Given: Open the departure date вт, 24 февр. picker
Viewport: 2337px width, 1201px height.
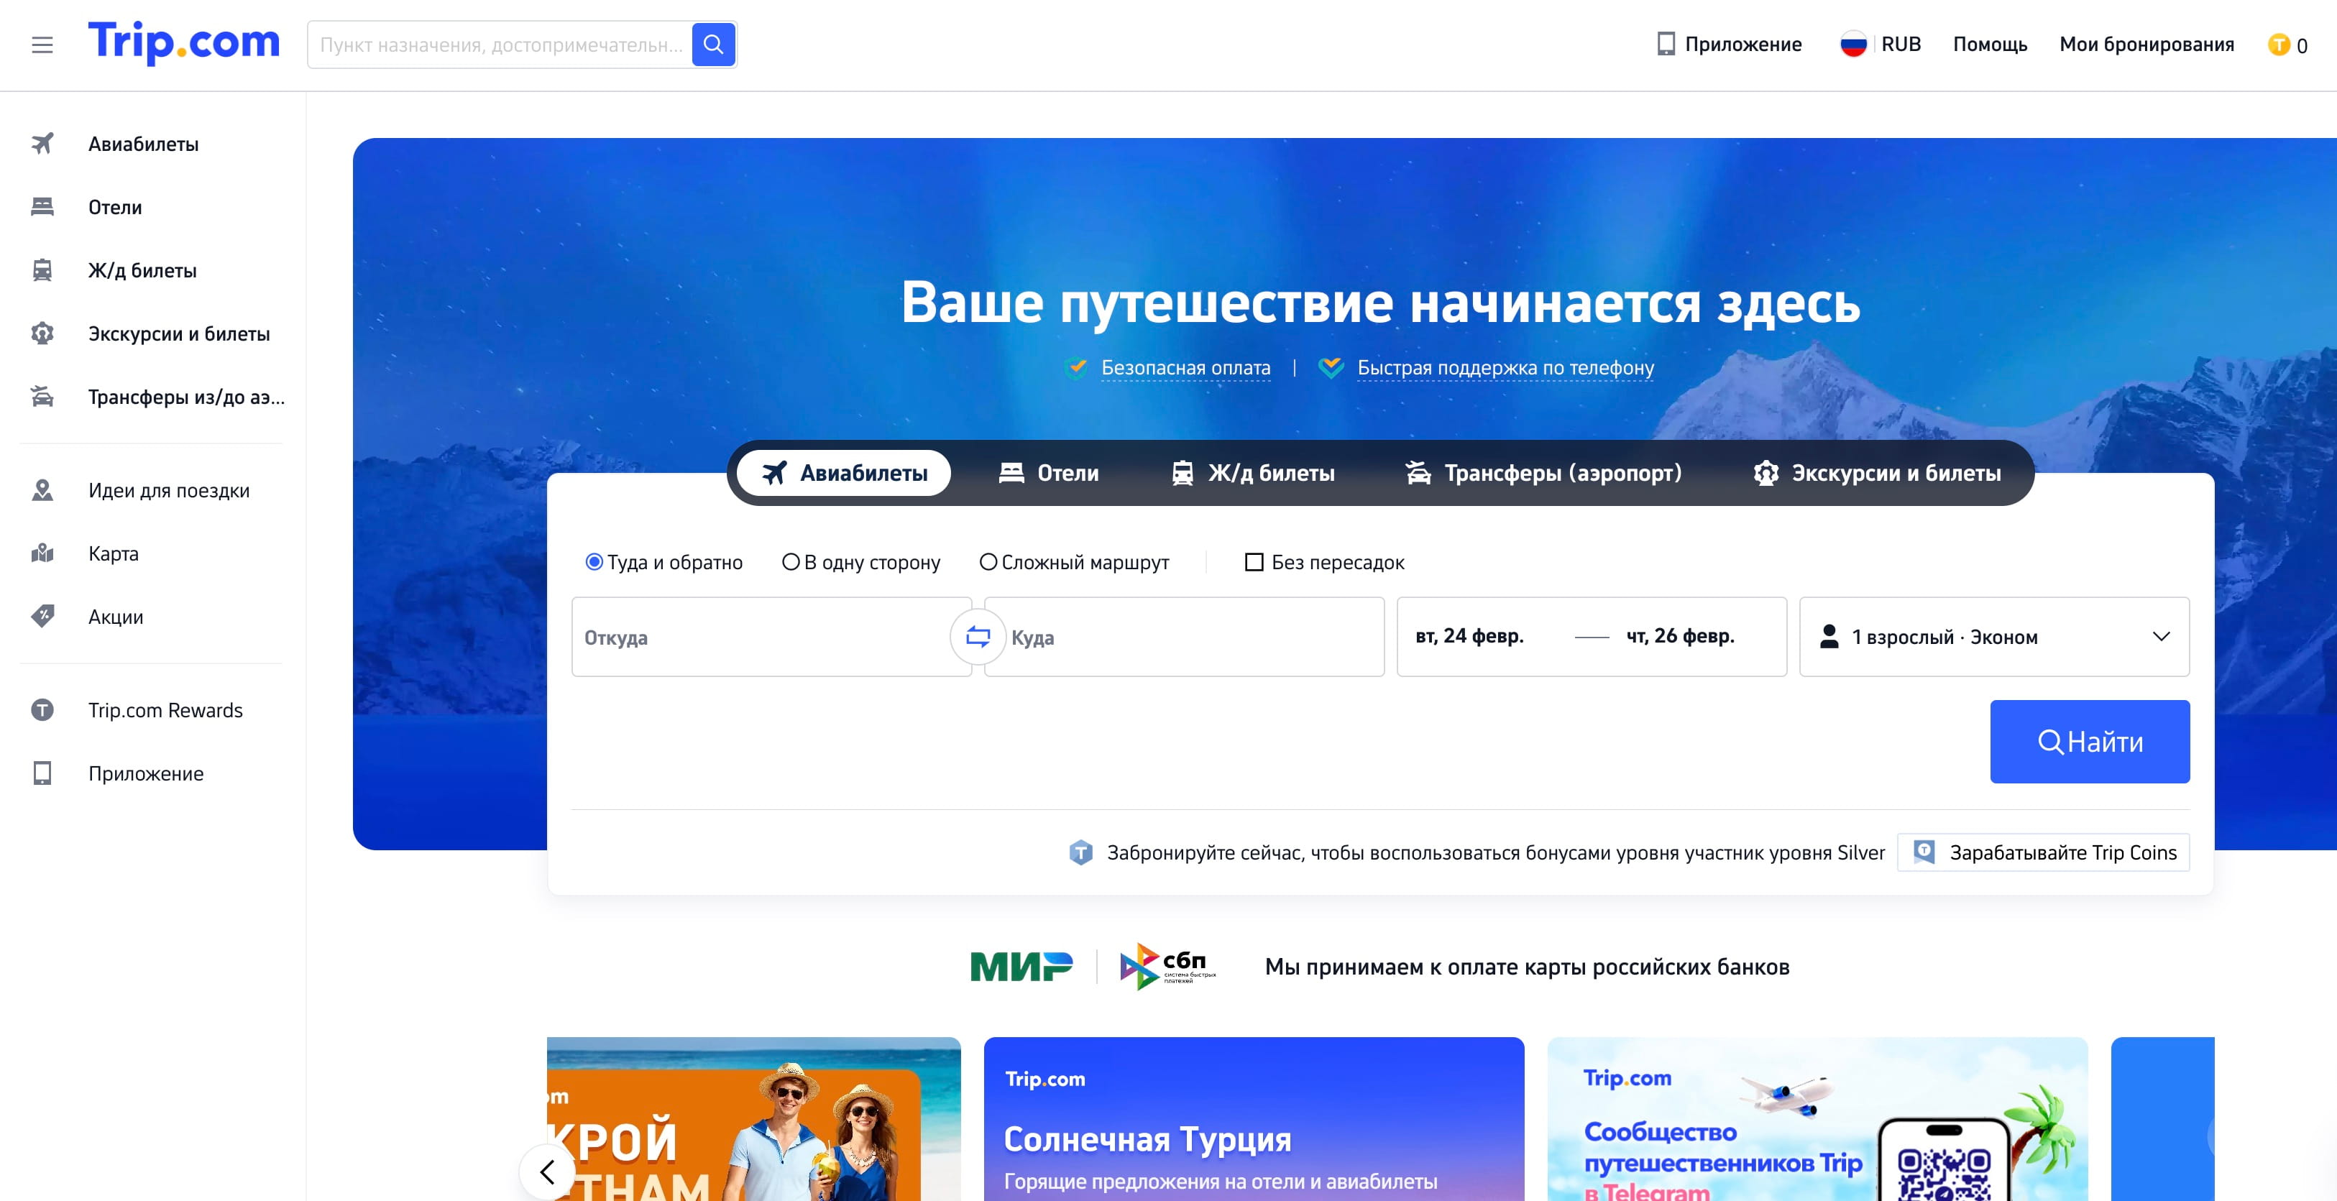Looking at the screenshot, I should point(1469,637).
